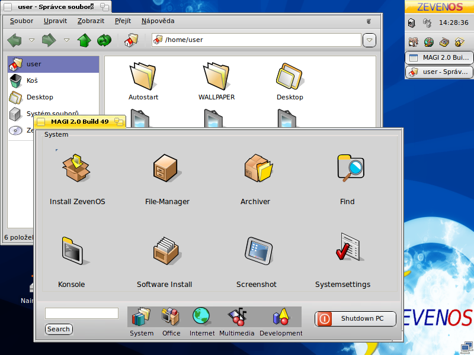The image size is (474, 355).
Task: Click first launcher icon in ZevenOS panel
Action: point(413,42)
